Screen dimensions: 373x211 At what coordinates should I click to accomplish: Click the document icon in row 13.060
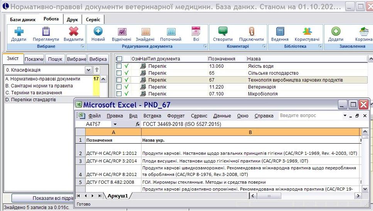[x=143, y=66]
